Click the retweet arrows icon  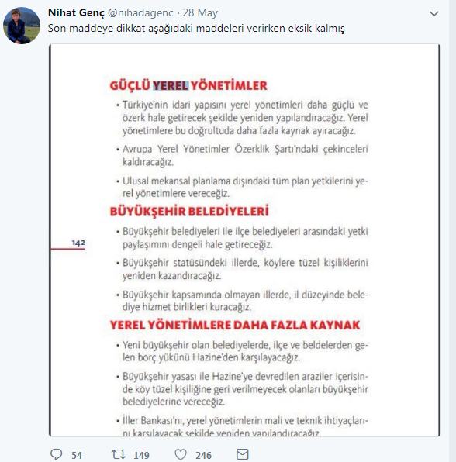click(118, 454)
